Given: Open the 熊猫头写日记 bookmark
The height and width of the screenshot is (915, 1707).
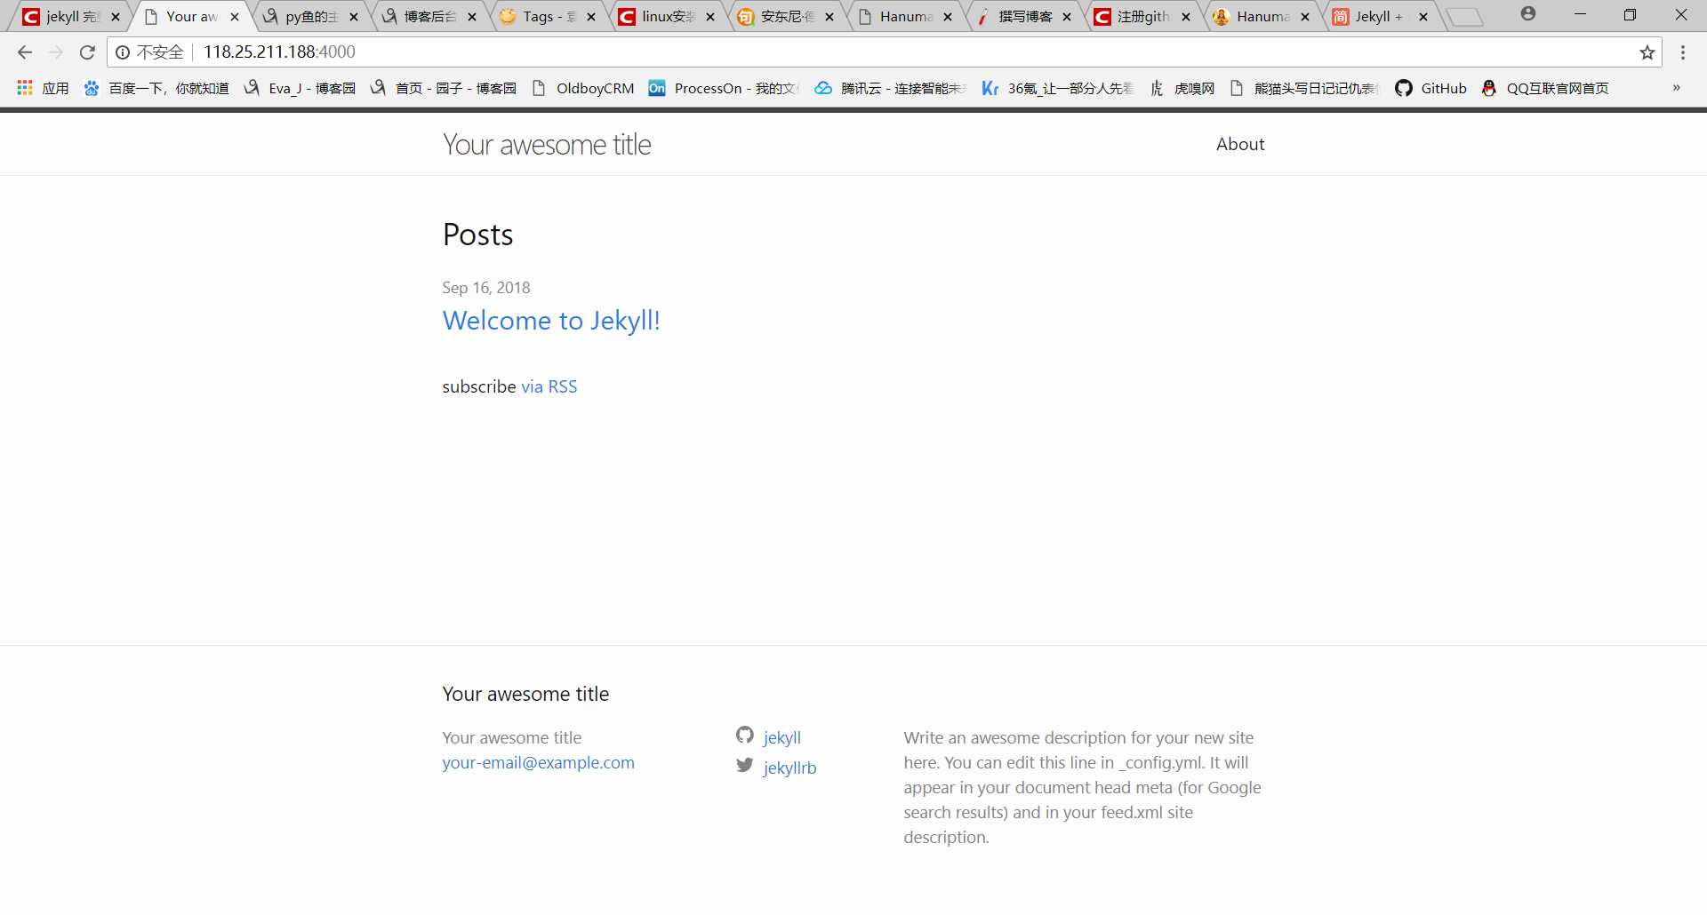Looking at the screenshot, I should tap(1304, 88).
